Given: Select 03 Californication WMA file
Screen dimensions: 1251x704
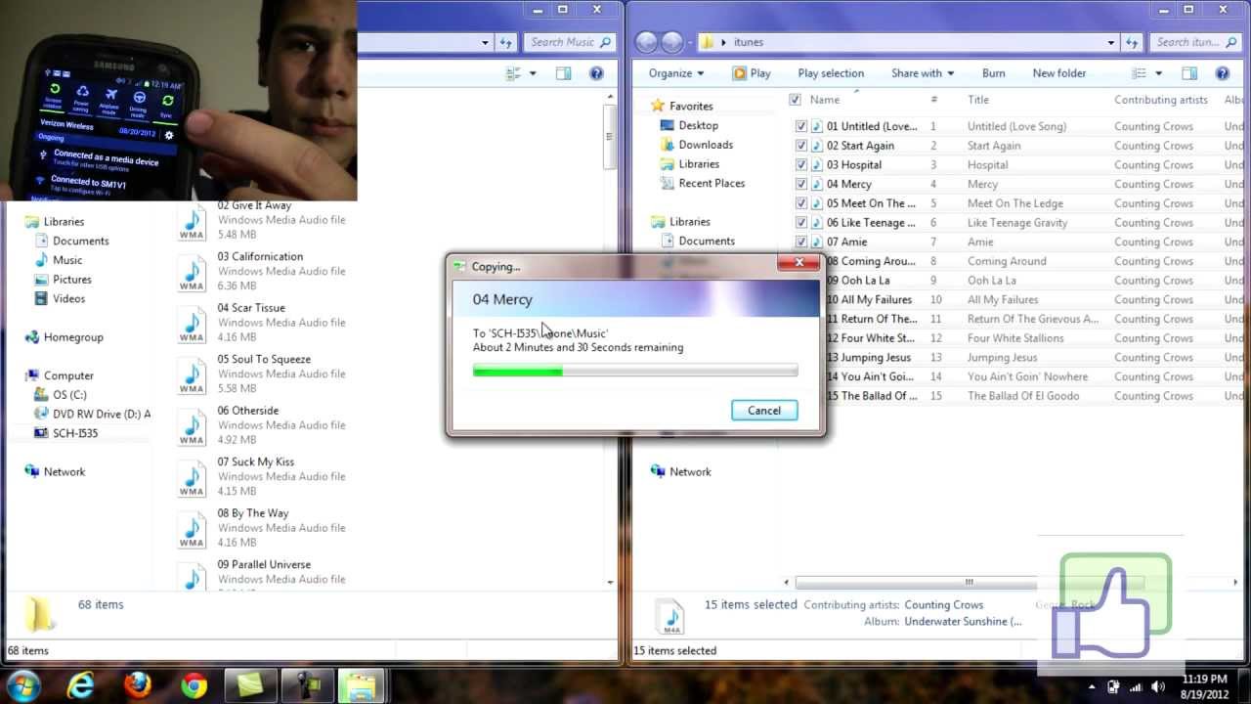Looking at the screenshot, I should (x=261, y=271).
